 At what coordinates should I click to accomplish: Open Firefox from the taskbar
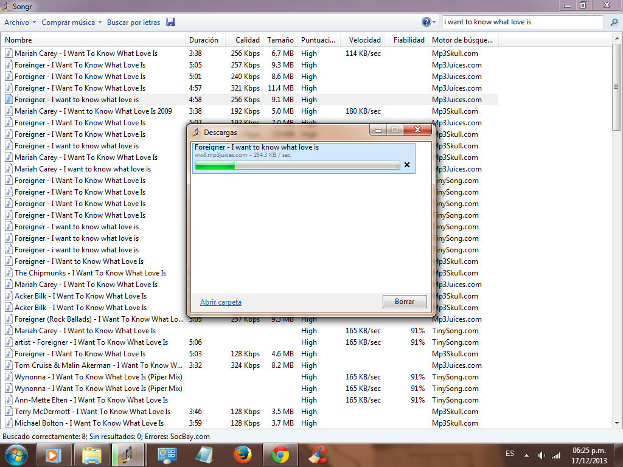[242, 455]
